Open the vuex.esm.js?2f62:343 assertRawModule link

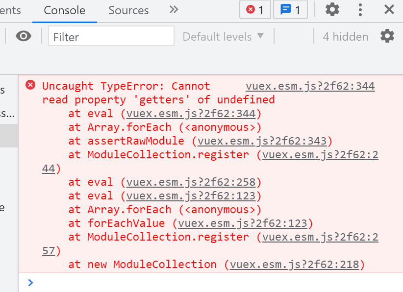pyautogui.click(x=262, y=141)
